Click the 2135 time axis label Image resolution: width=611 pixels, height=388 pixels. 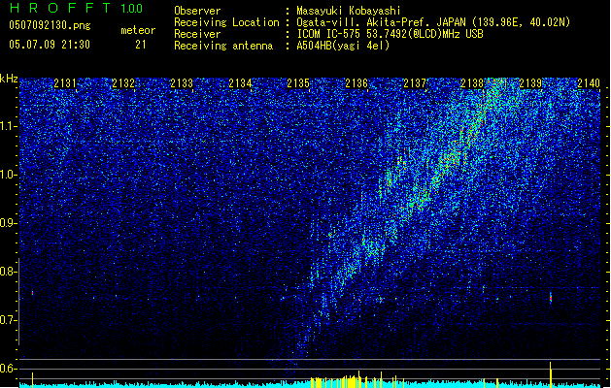298,82
